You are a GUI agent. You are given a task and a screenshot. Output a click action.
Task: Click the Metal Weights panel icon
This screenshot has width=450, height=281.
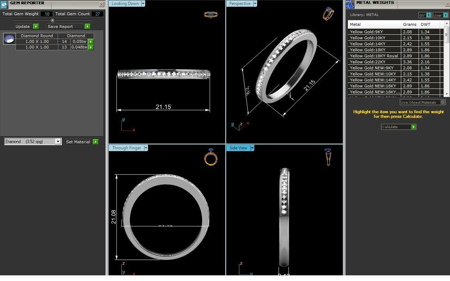pos(350,4)
